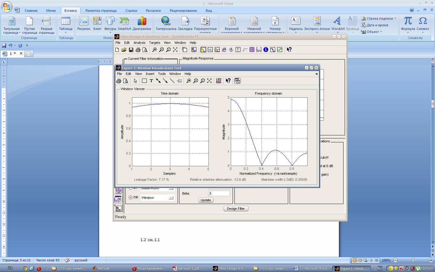Click What's This help icon in Filter Design
Screen dimensions: 435x272
click(x=289, y=50)
